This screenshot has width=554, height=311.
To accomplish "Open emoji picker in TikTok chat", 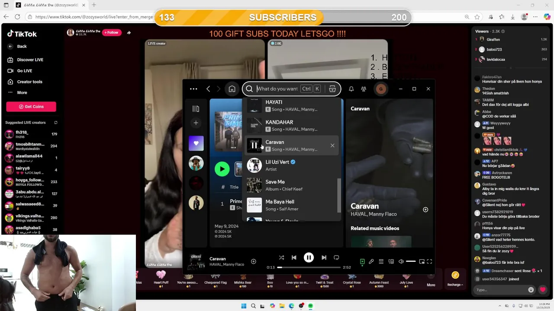I will coord(531,290).
